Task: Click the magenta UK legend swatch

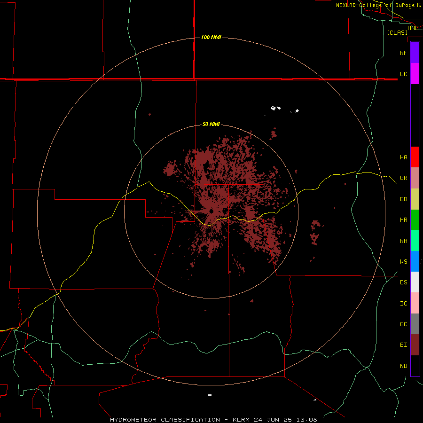Action: (x=415, y=74)
